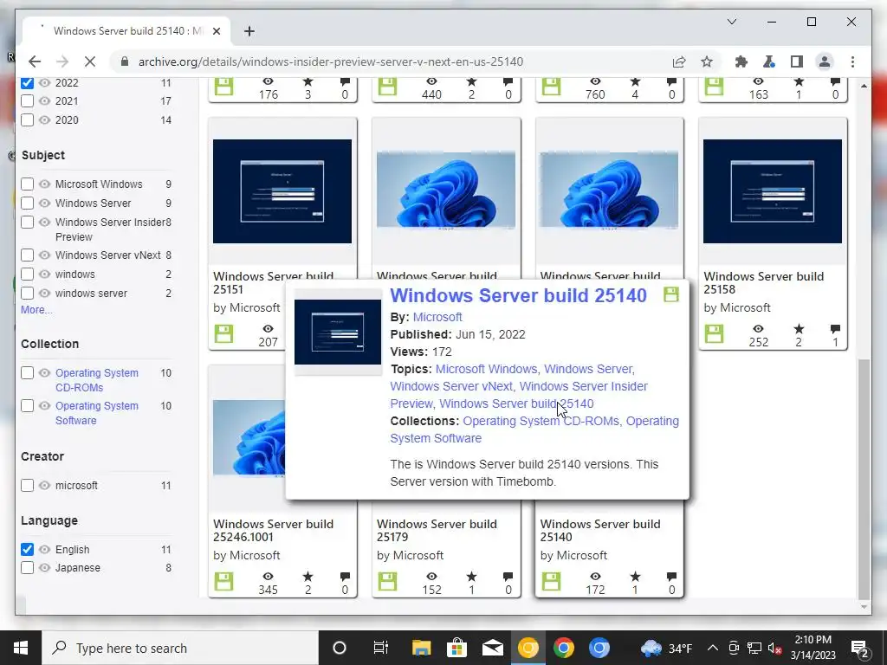Show hidden system tray icons chevron
The height and width of the screenshot is (665, 887).
pos(713,648)
